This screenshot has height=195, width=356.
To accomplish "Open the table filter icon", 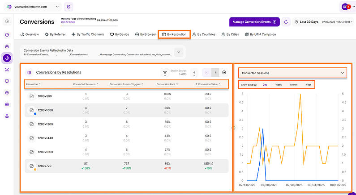I will click(x=165, y=72).
